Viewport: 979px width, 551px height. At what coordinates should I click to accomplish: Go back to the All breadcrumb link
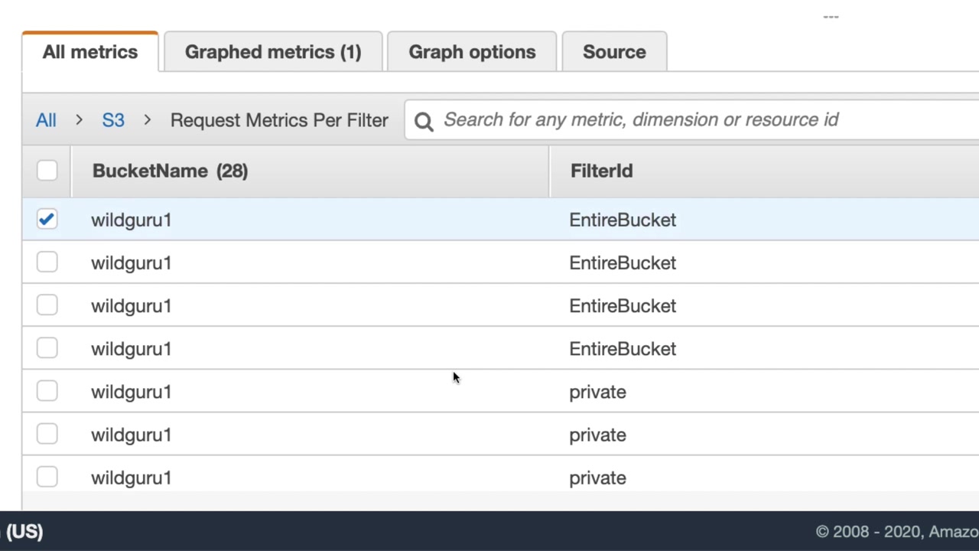pos(46,120)
